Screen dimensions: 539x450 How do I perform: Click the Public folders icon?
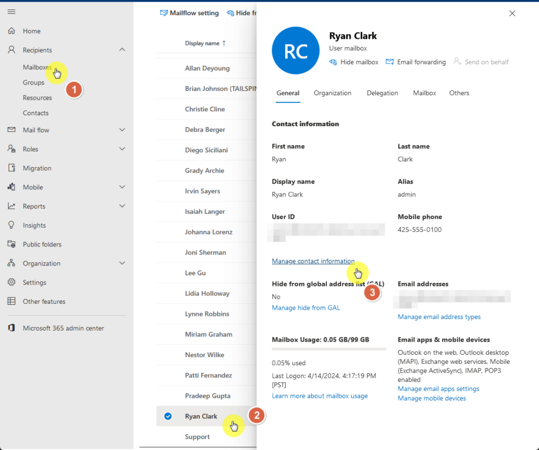coord(12,244)
